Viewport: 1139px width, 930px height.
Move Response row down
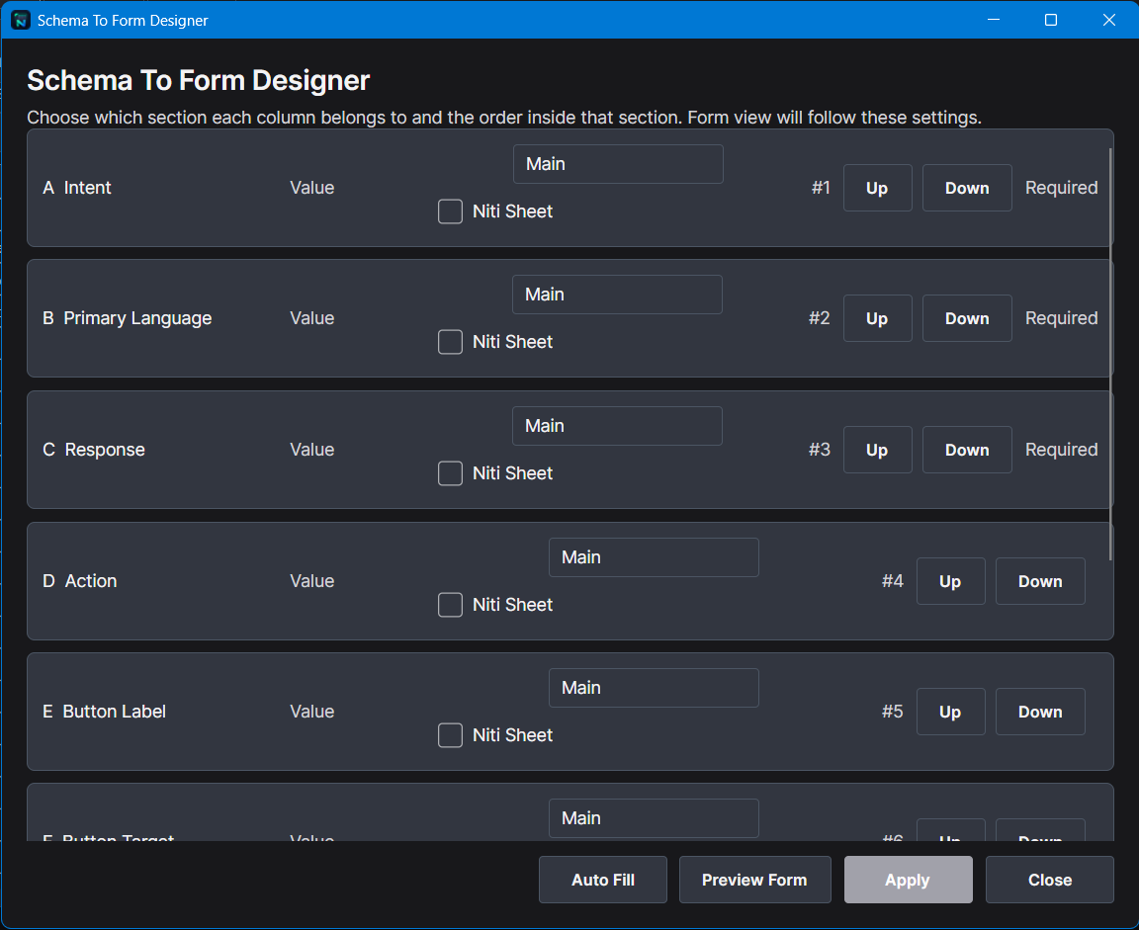pyautogui.click(x=967, y=450)
